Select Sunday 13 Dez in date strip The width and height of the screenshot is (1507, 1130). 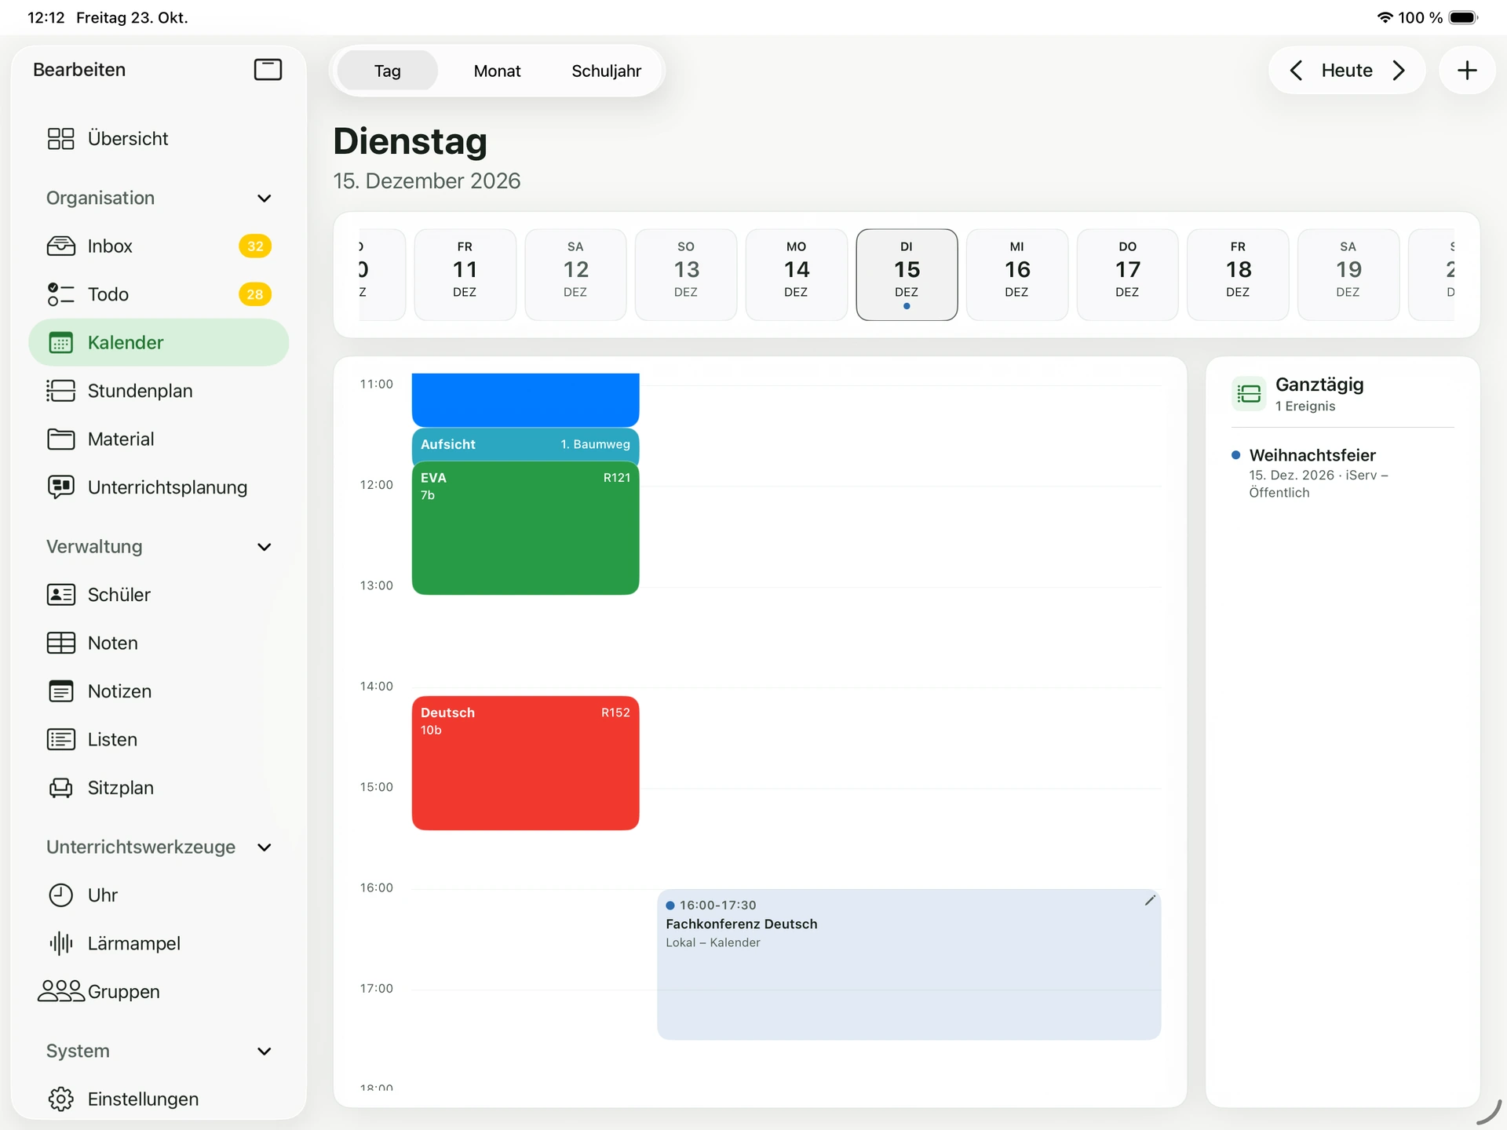(x=686, y=275)
